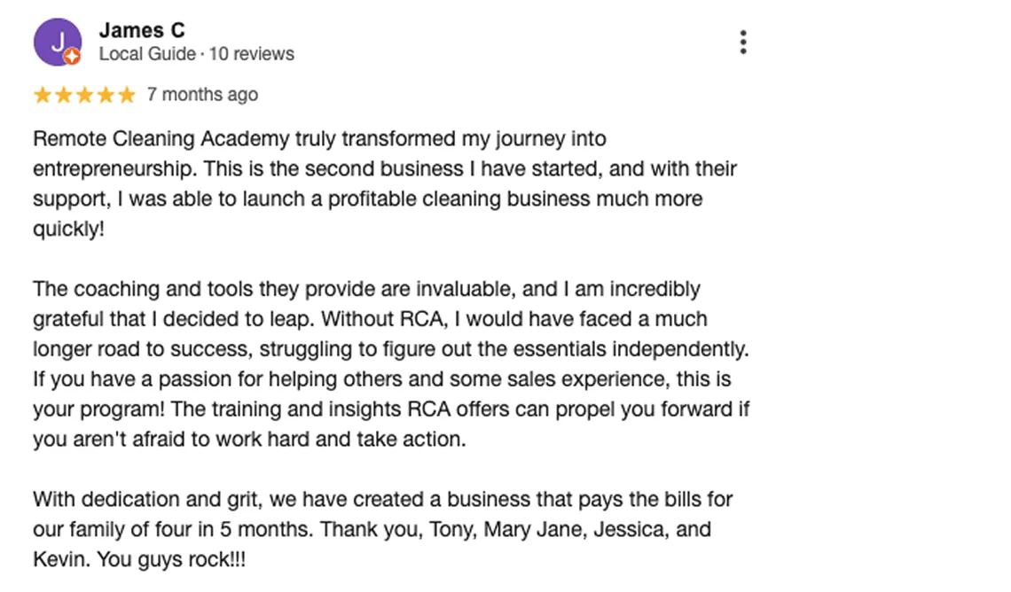
Task: Click the orange Local Guide badge on avatar
Action: pos(73,57)
